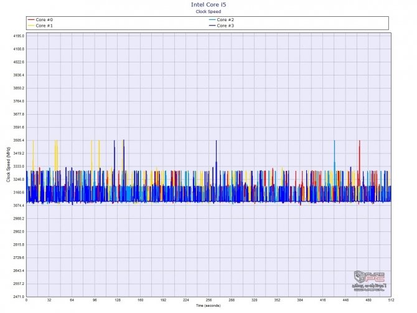Image resolution: width=417 pixels, height=313 pixels.
Task: Click the 3764.0 y-axis value
Action: click(19, 101)
